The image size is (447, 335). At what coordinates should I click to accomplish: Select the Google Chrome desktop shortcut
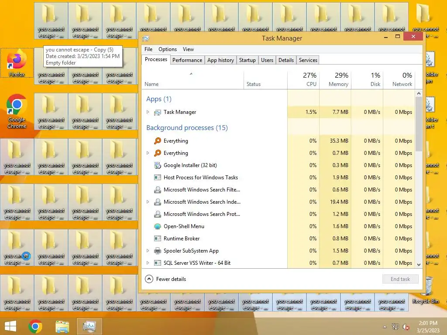click(17, 112)
